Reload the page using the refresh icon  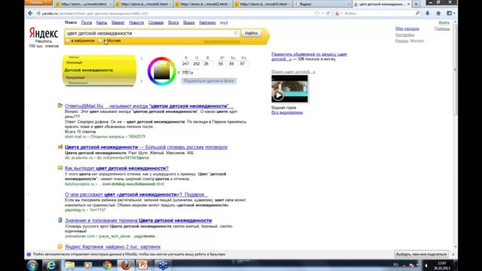click(x=328, y=14)
